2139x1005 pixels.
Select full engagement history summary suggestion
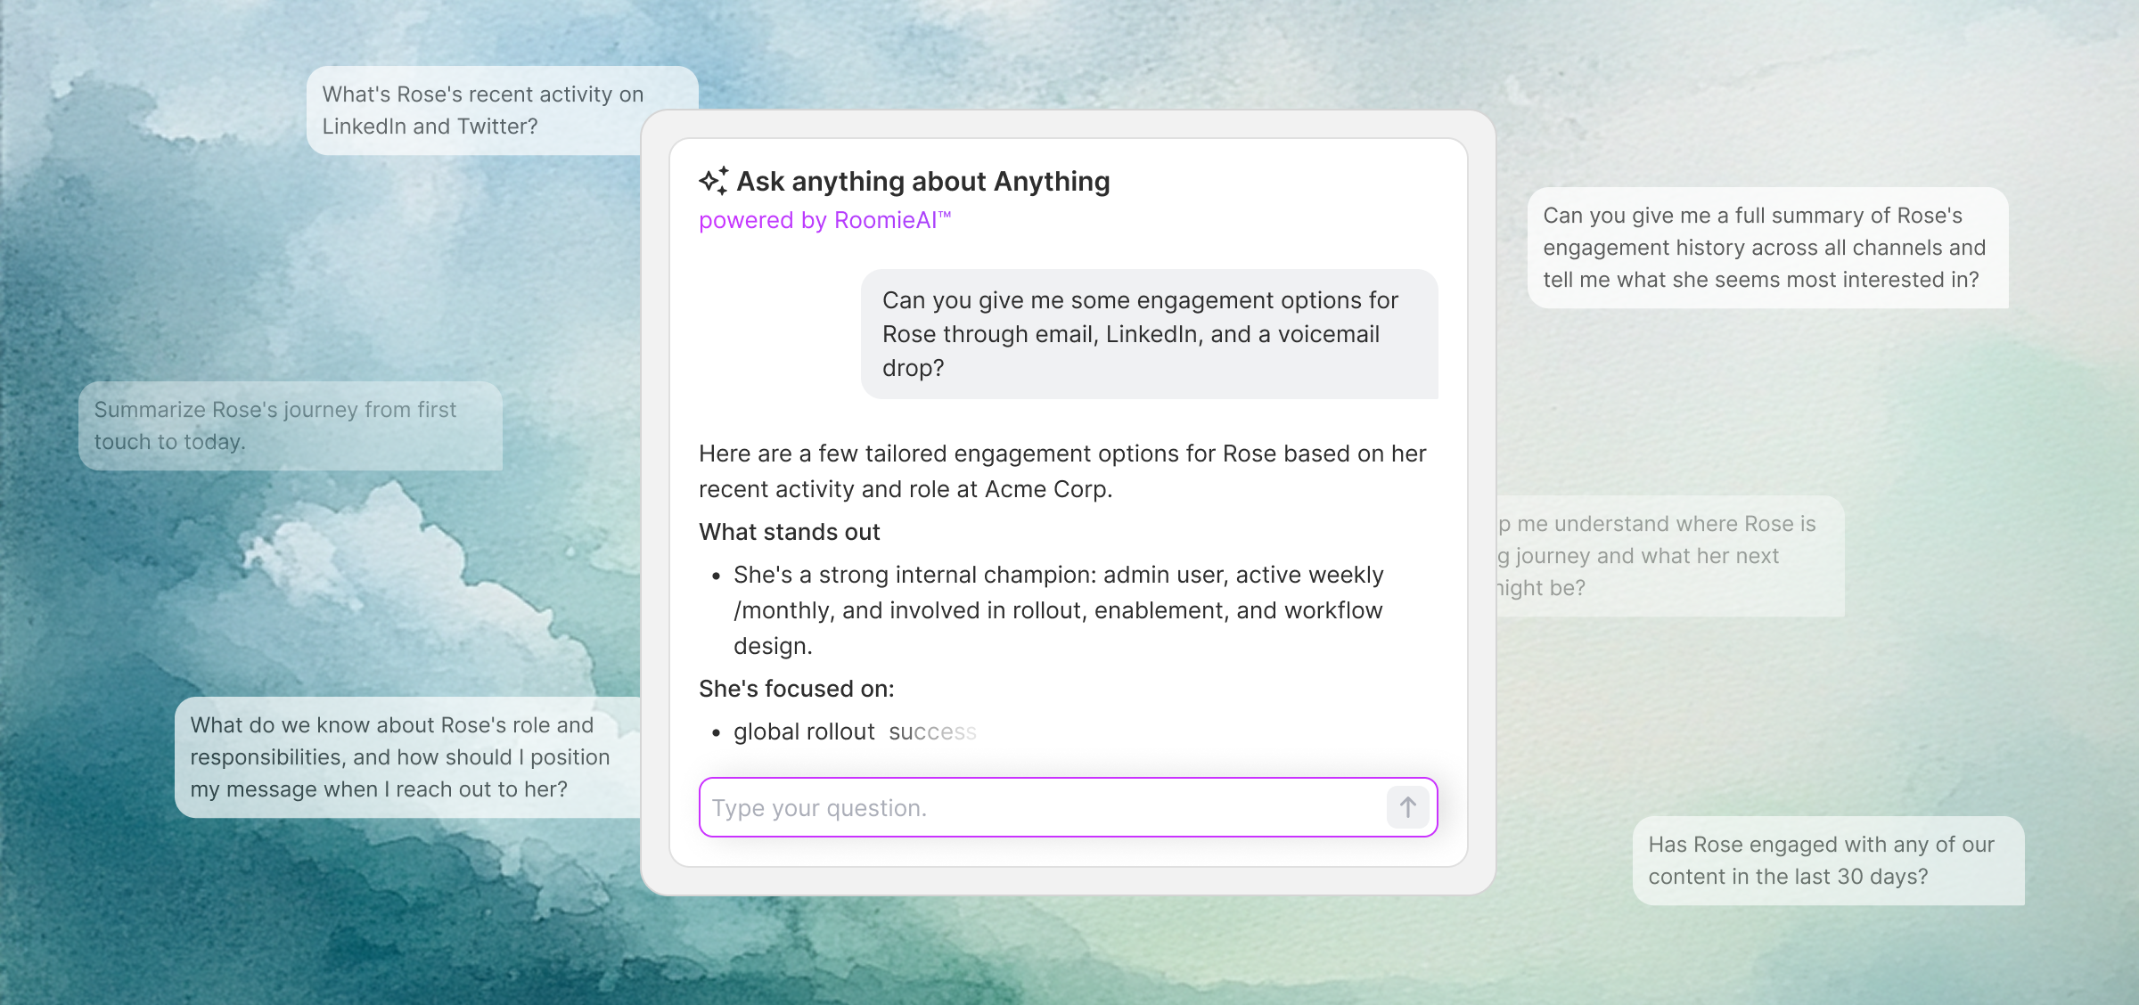click(1766, 248)
